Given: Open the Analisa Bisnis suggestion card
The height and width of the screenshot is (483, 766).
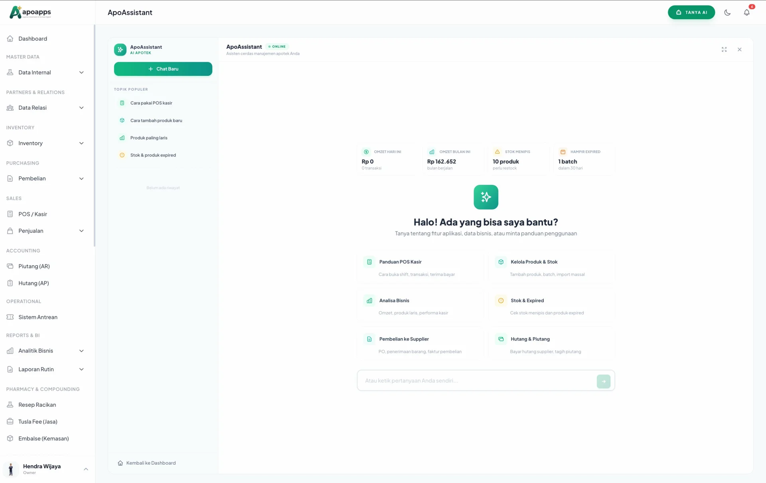Looking at the screenshot, I should pyautogui.click(x=420, y=306).
